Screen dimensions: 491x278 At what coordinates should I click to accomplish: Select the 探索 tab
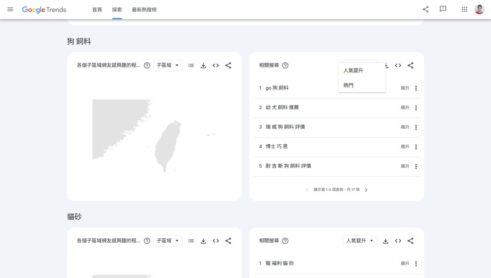coord(117,10)
